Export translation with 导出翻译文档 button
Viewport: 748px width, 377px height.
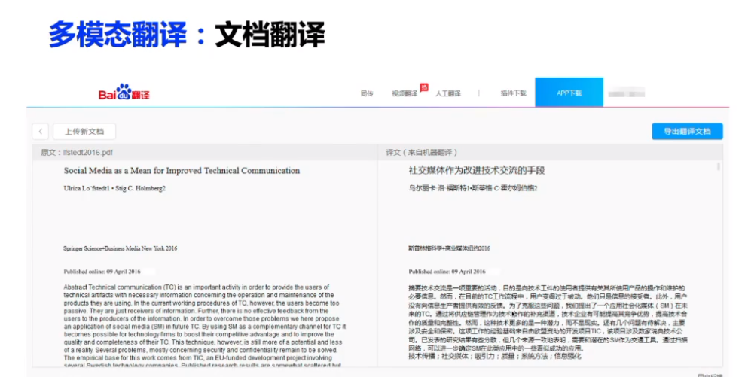(x=687, y=132)
